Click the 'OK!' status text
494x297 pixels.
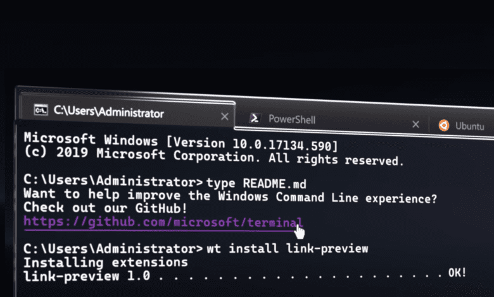click(x=457, y=272)
